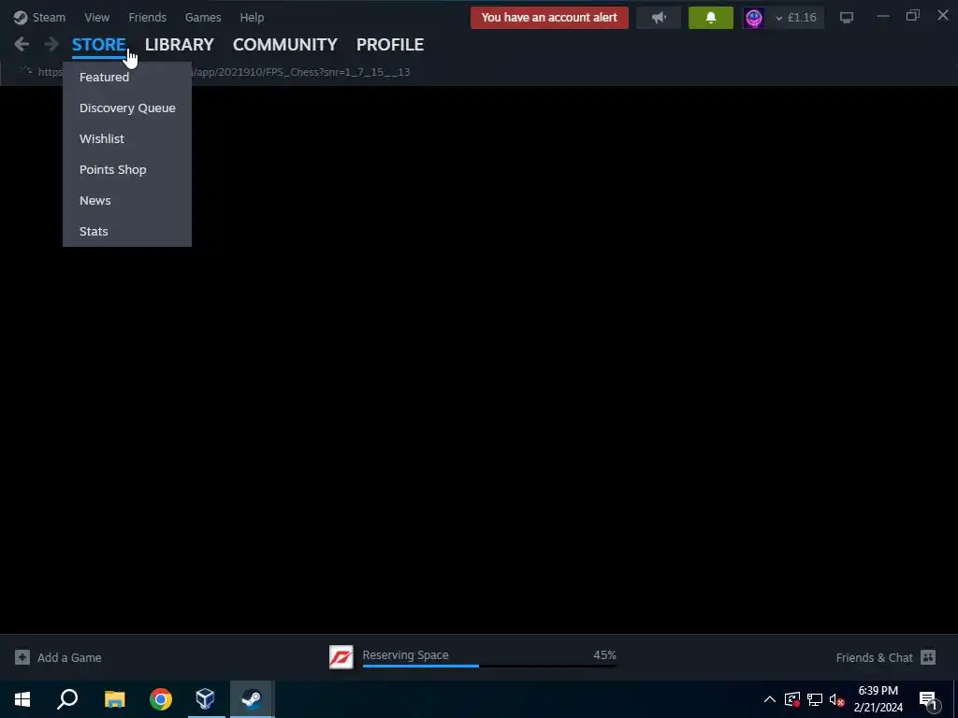Click Add a Game label
The width and height of the screenshot is (958, 718).
pos(69,657)
